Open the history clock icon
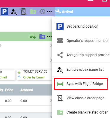 coord(42,12)
